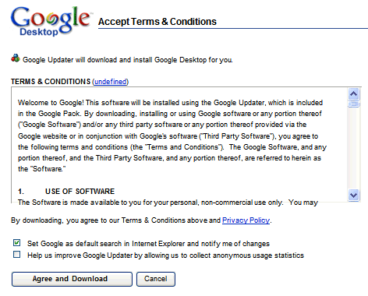Image resolution: width=368 pixels, height=296 pixels.
Task: Click the Agree and Download button
Action: click(x=72, y=279)
